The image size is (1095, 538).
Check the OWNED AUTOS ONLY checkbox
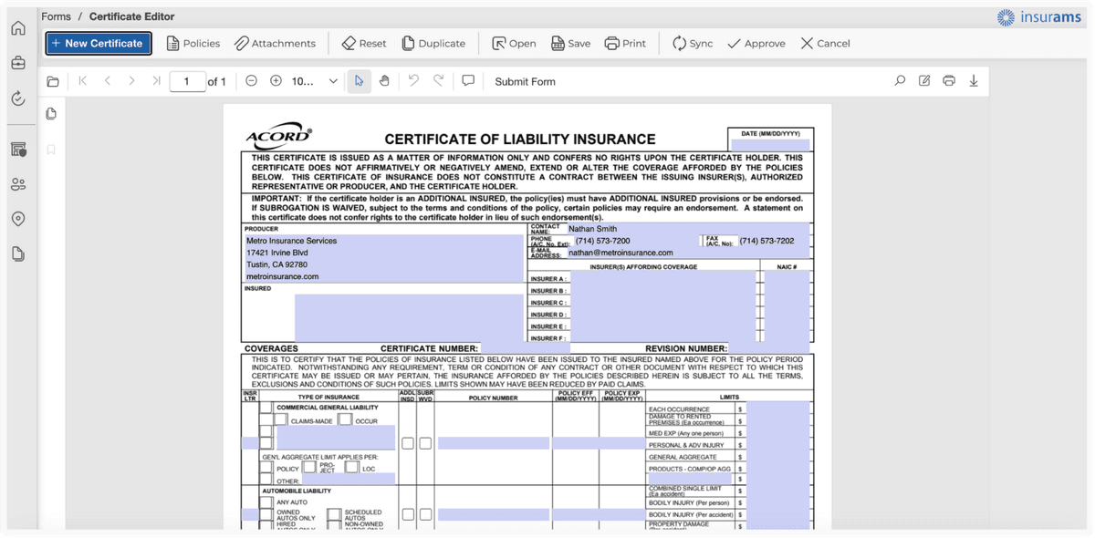pos(266,515)
